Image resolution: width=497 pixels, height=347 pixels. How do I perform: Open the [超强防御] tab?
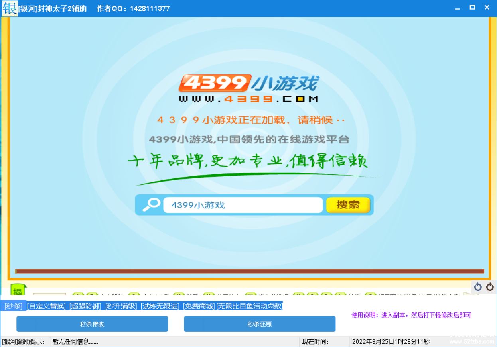pyautogui.click(x=85, y=306)
